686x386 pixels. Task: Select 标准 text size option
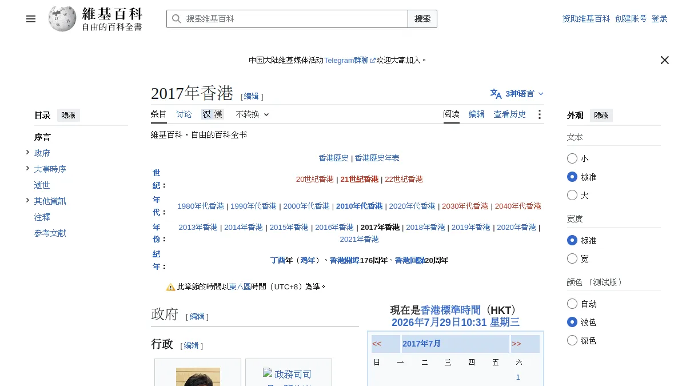[572, 177]
